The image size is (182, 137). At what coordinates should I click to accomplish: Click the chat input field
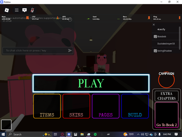[38, 50]
